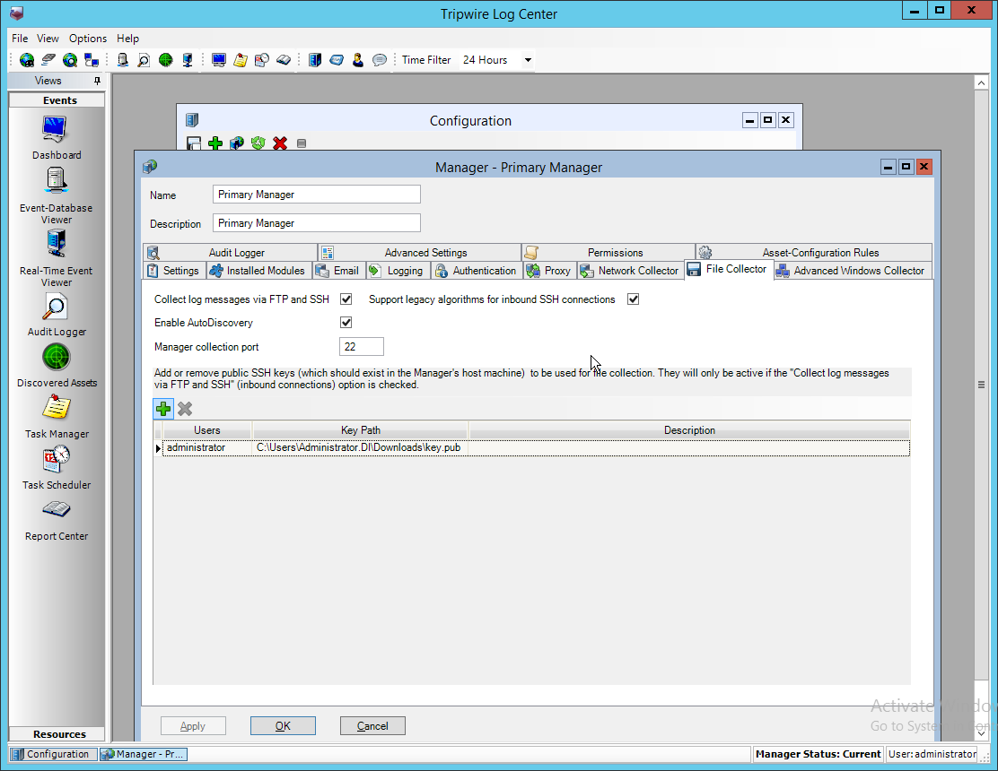This screenshot has height=771, width=998.
Task: Open Discovered Assets radar icon in top toolbar
Action: (165, 60)
